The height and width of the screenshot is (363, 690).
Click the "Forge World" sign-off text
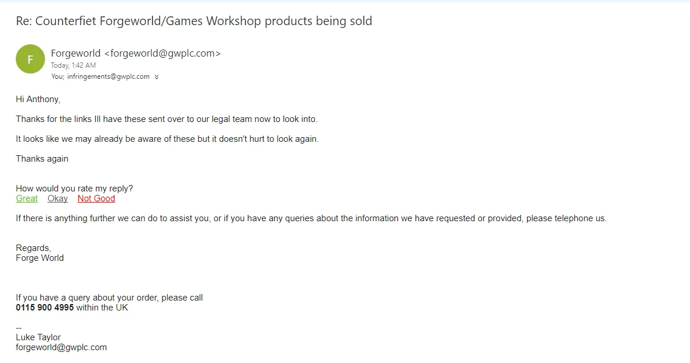click(40, 258)
